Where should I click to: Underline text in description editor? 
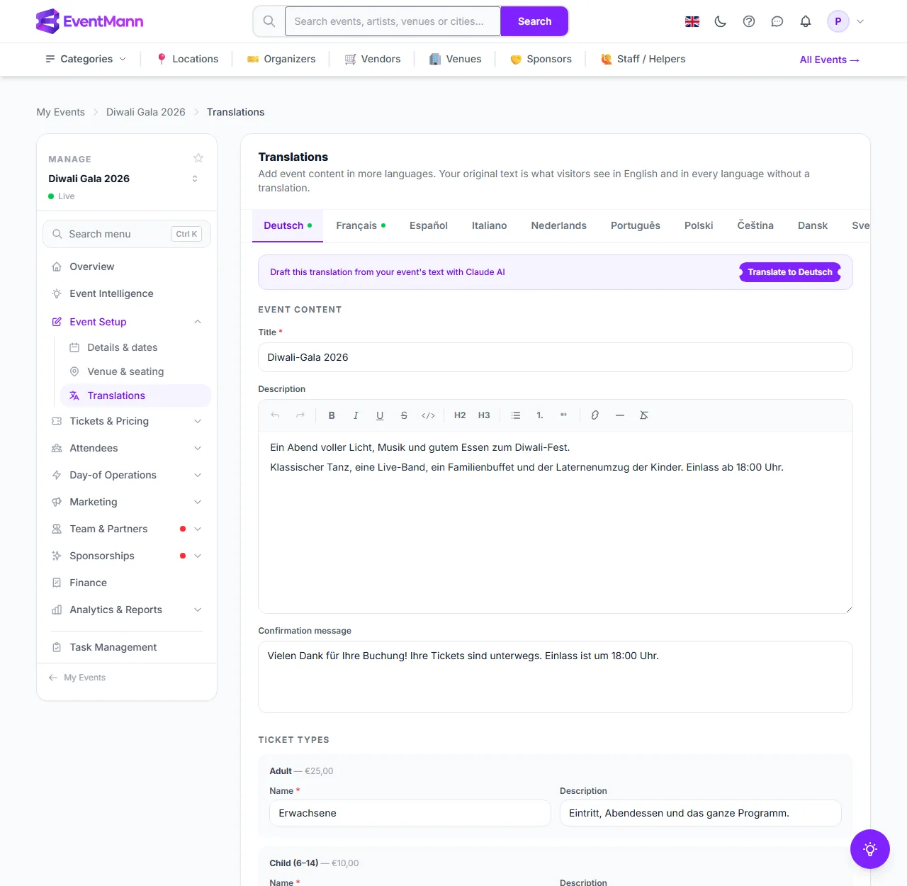coord(380,415)
